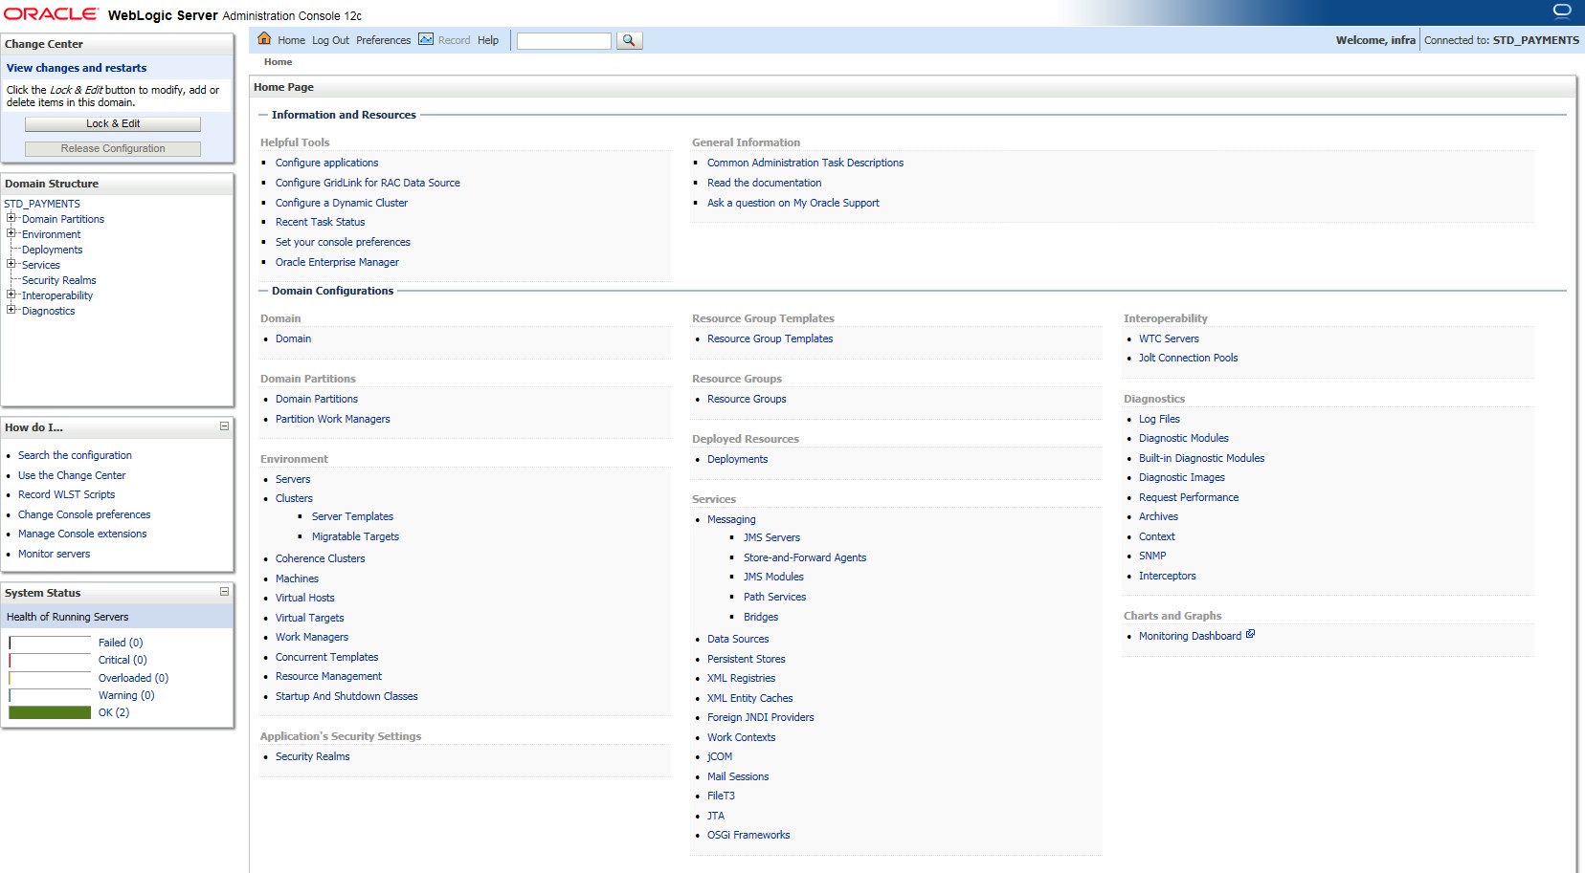Open the Servers link under Environment

coord(293,479)
